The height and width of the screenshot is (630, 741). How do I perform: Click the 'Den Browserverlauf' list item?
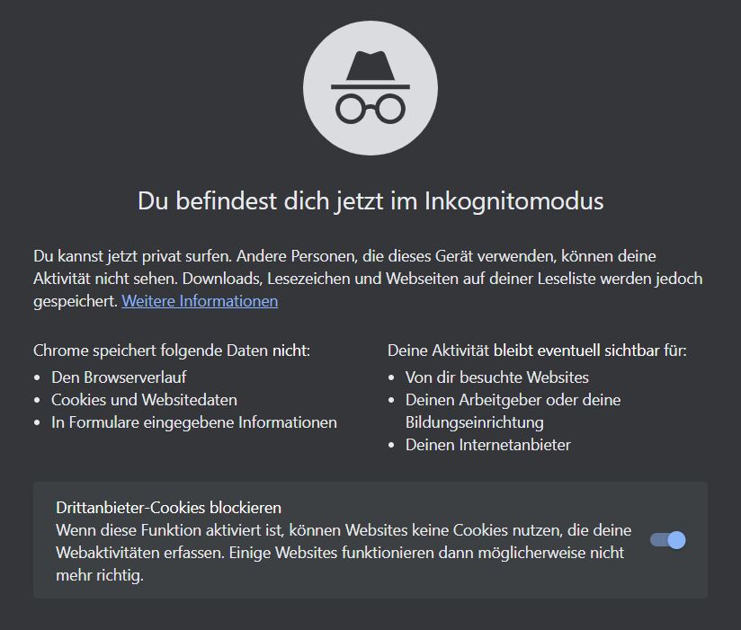coord(119,377)
